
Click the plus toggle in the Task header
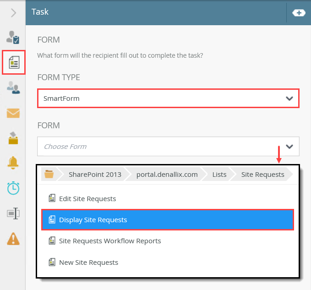[299, 13]
